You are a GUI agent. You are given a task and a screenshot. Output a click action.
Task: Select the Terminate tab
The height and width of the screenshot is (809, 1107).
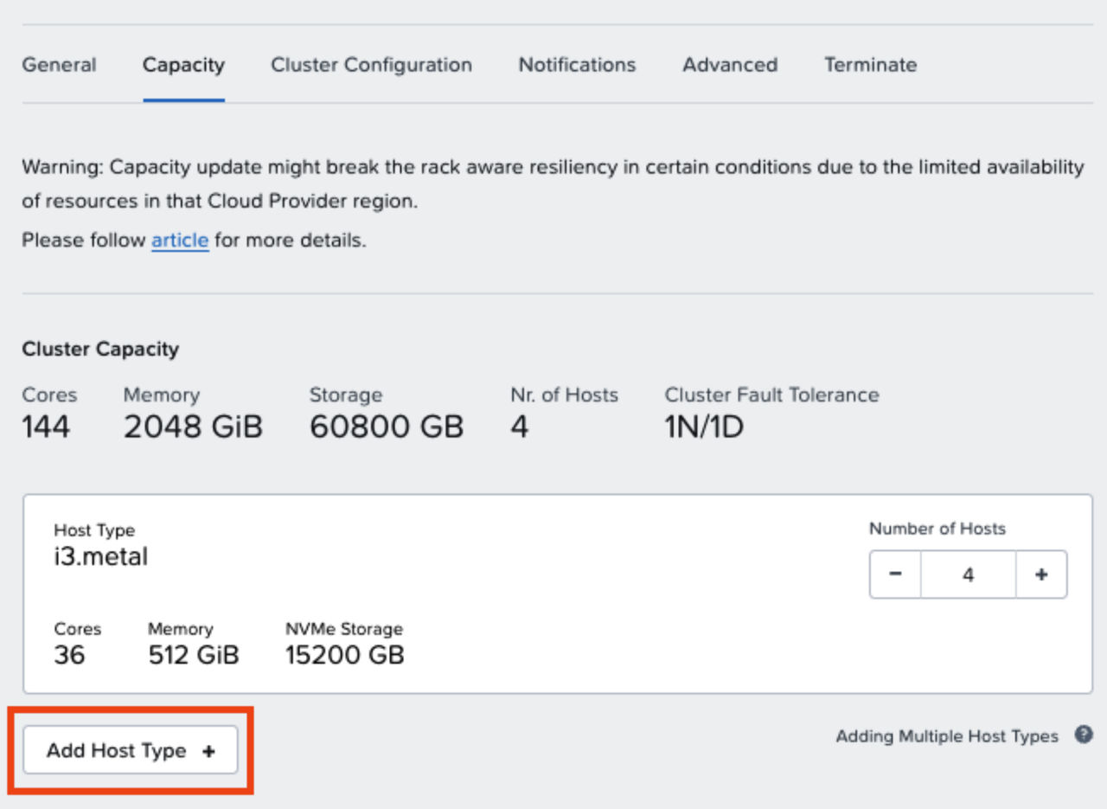tap(870, 65)
